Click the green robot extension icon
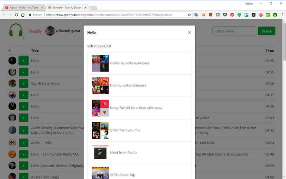 275,15
